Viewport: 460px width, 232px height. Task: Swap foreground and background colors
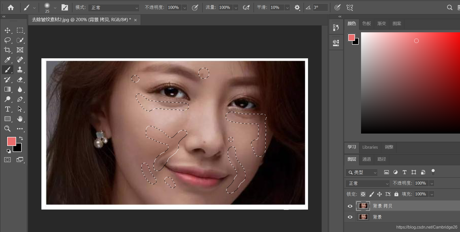point(21,138)
